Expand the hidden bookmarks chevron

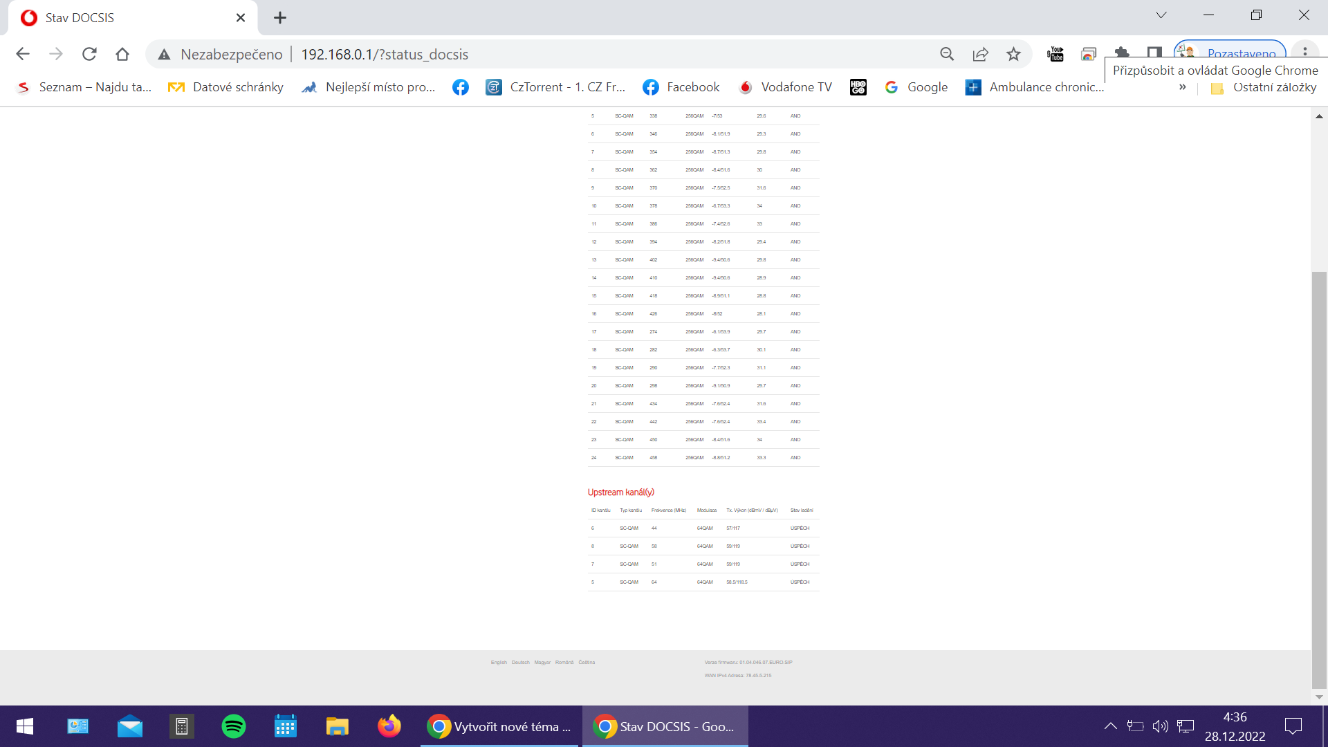1183,87
